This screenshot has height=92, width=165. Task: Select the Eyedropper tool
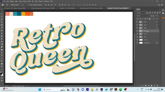(x=2, y=28)
